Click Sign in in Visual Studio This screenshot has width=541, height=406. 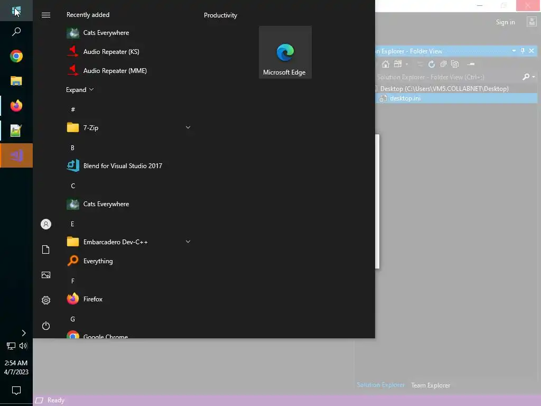click(x=506, y=22)
